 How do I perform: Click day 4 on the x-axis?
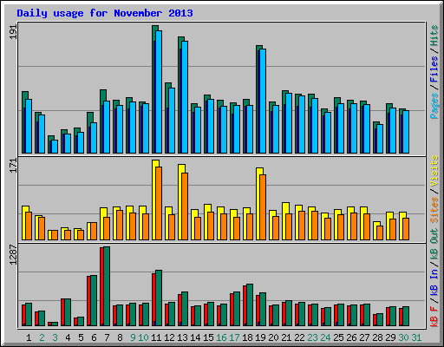pos(68,337)
